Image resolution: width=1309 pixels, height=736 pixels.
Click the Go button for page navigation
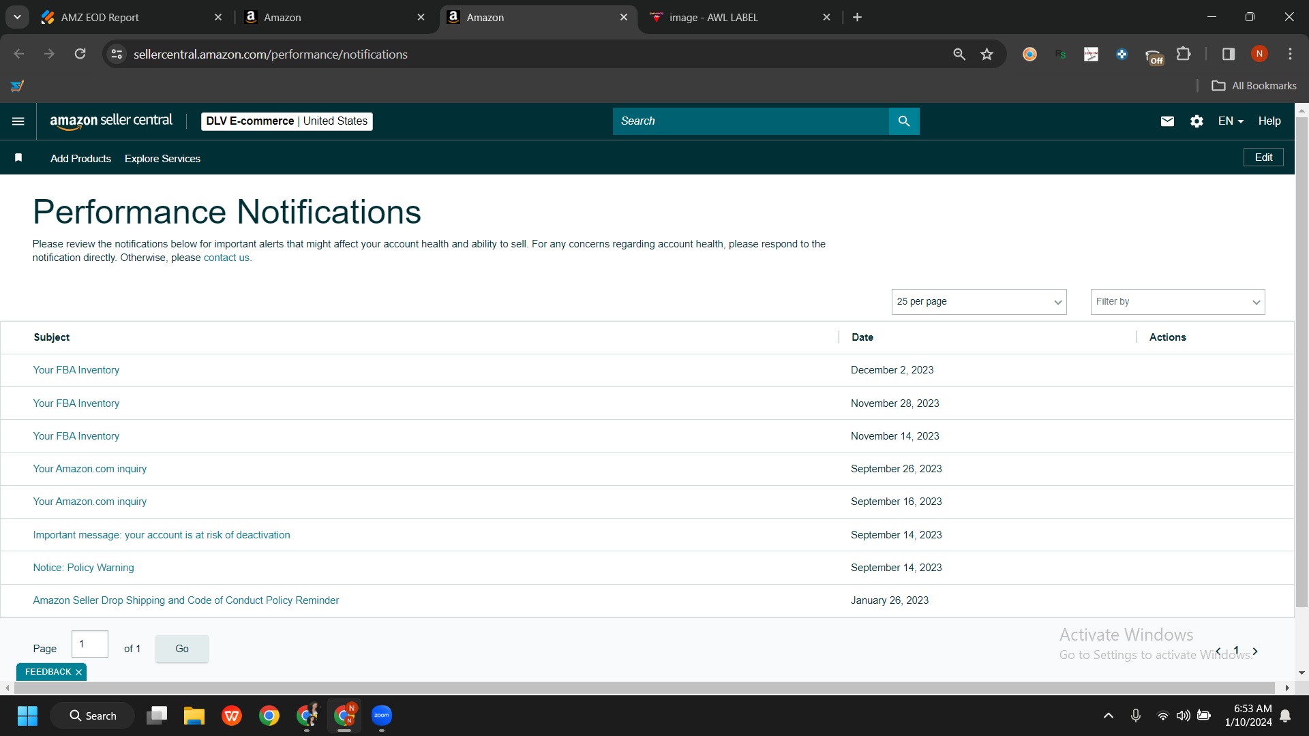pyautogui.click(x=182, y=649)
